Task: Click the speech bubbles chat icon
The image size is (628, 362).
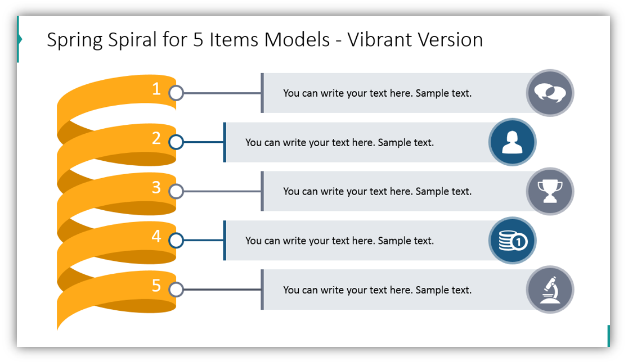Action: coord(550,93)
